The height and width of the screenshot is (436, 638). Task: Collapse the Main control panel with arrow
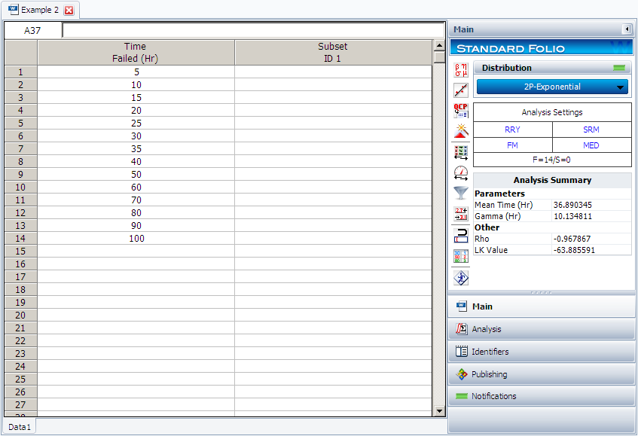click(x=627, y=29)
